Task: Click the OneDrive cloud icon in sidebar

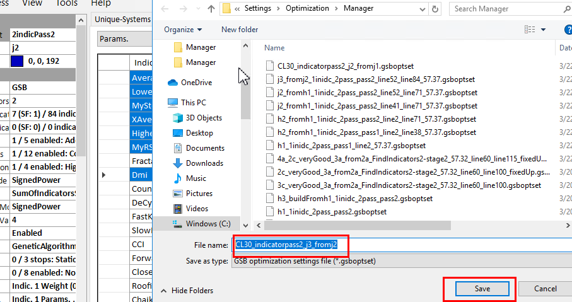Action: [173, 83]
